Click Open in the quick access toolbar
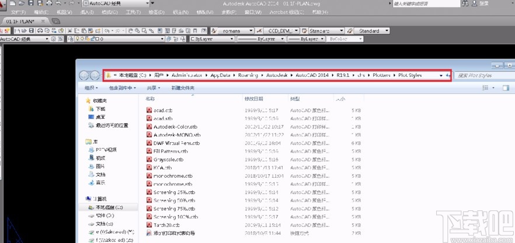The image size is (515, 243). 22,3
